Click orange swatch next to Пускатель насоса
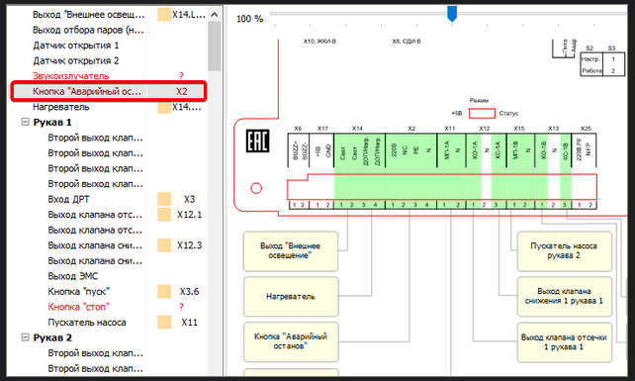The image size is (635, 381). click(x=164, y=323)
